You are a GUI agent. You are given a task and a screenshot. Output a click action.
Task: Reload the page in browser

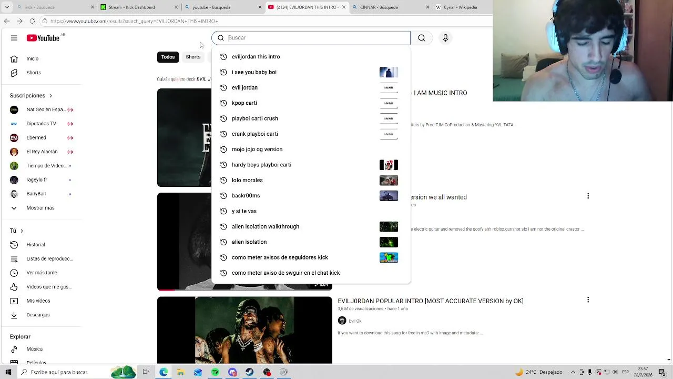[32, 21]
